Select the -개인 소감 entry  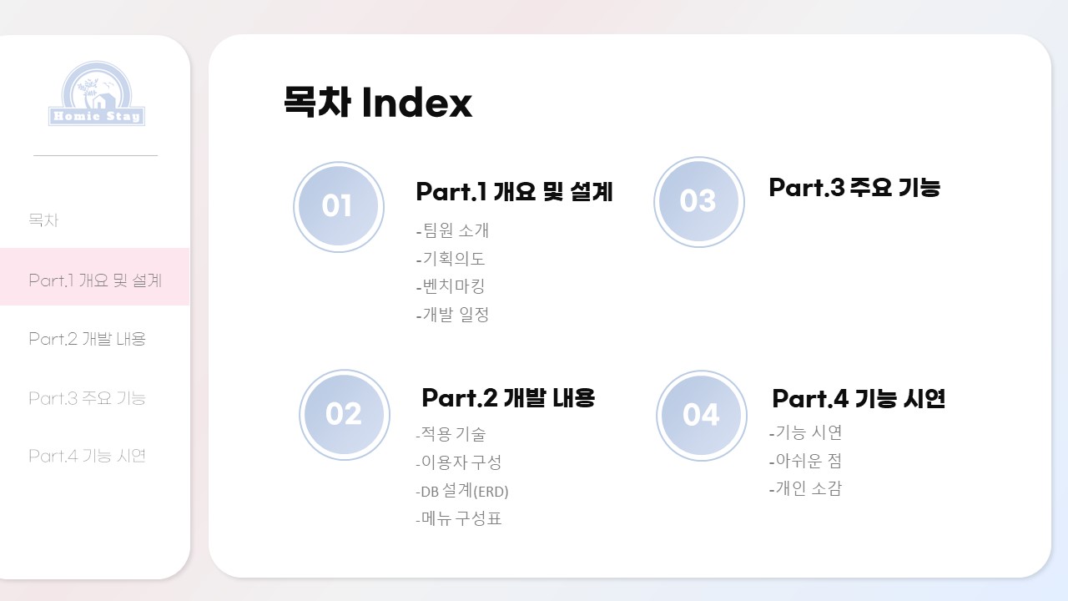805,488
